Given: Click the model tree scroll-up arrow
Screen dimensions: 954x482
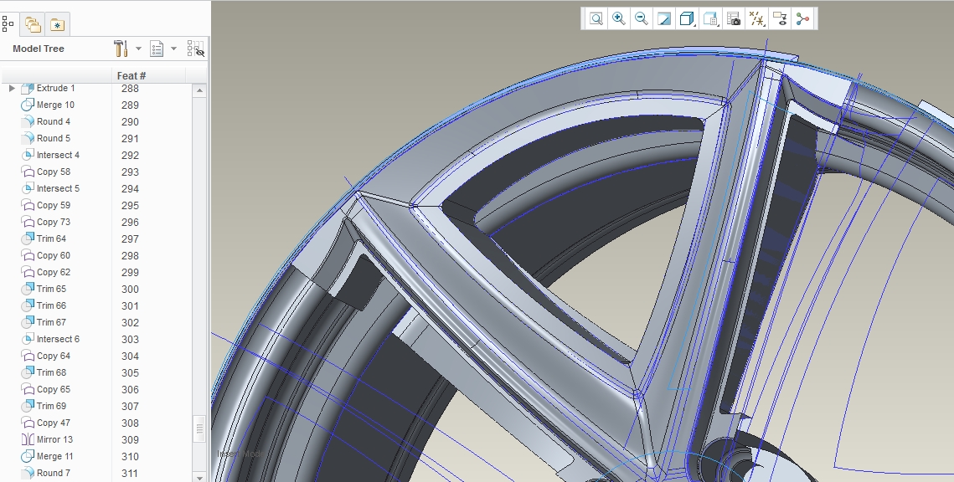Looking at the screenshot, I should pyautogui.click(x=199, y=90).
